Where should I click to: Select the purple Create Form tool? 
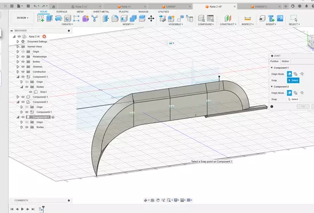click(x=86, y=18)
